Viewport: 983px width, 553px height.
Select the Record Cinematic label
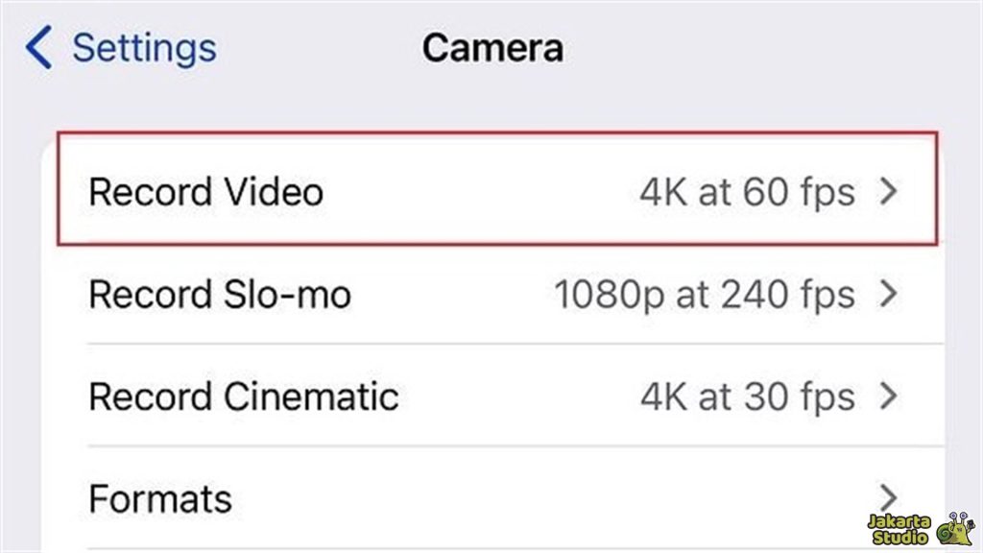coord(244,396)
